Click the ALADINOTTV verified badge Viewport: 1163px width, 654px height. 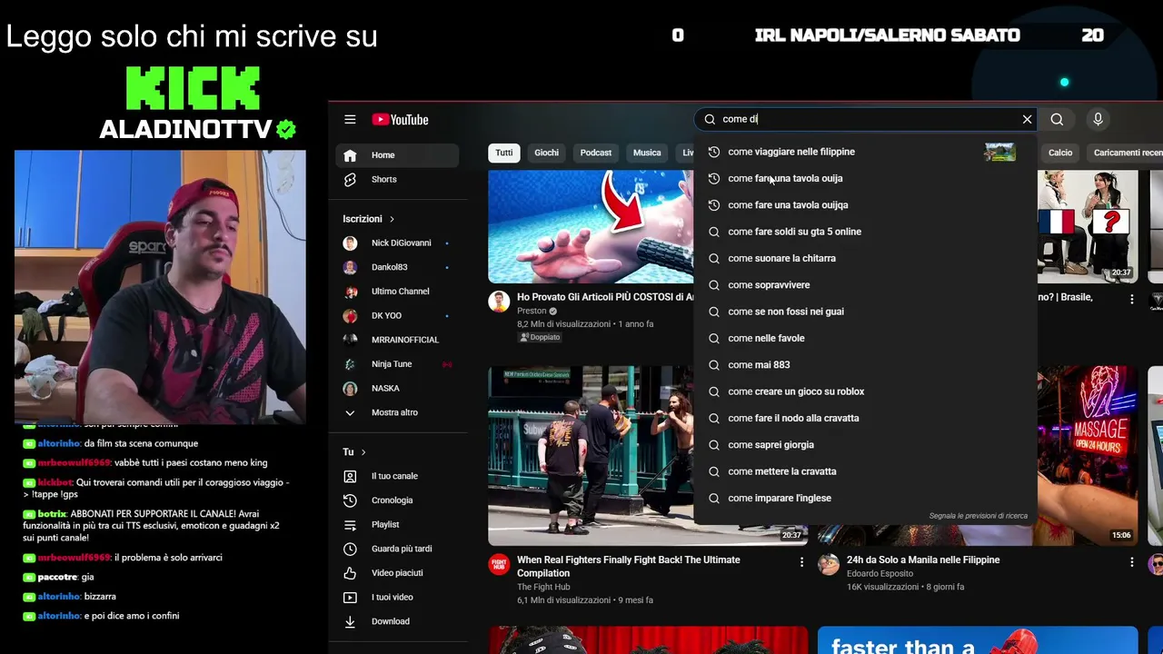[x=286, y=130]
